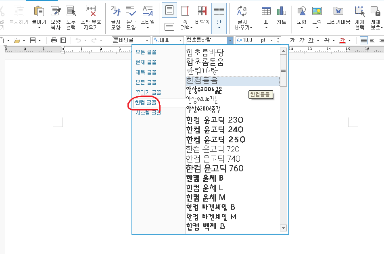The height and width of the screenshot is (254, 384).
Task: Toggle bold 가 formatting
Action: pos(292,40)
